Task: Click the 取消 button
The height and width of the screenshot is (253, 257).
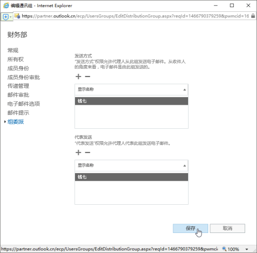Action: pyautogui.click(x=227, y=228)
